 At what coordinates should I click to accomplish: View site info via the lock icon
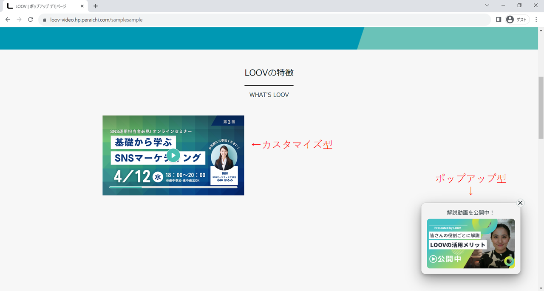[x=44, y=20]
